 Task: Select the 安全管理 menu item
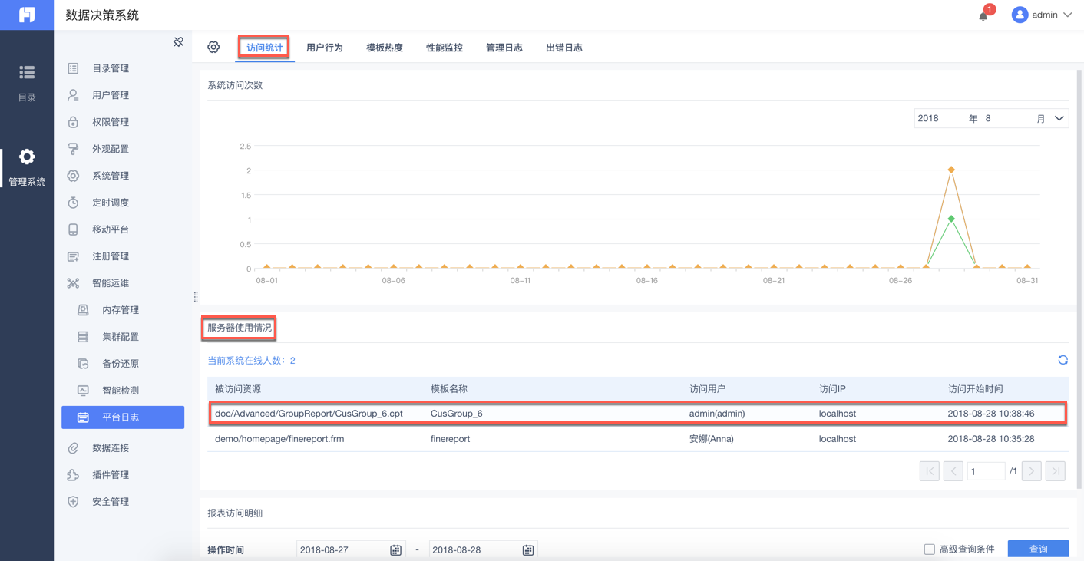(111, 502)
